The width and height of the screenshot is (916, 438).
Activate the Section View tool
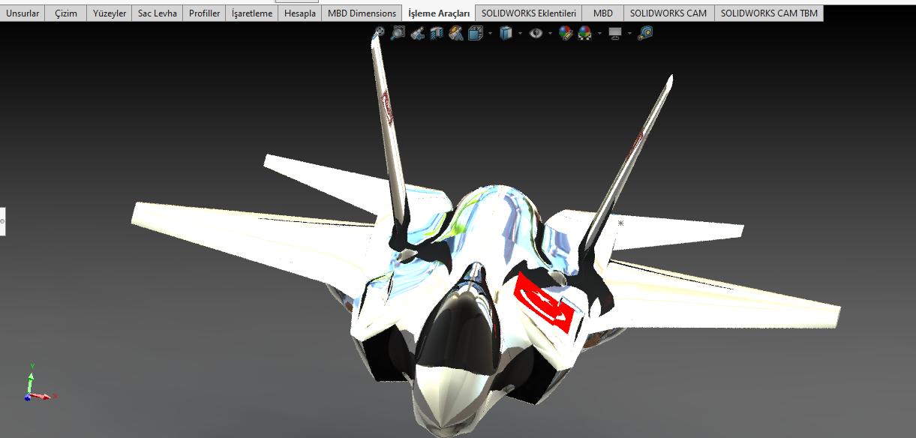pos(437,33)
